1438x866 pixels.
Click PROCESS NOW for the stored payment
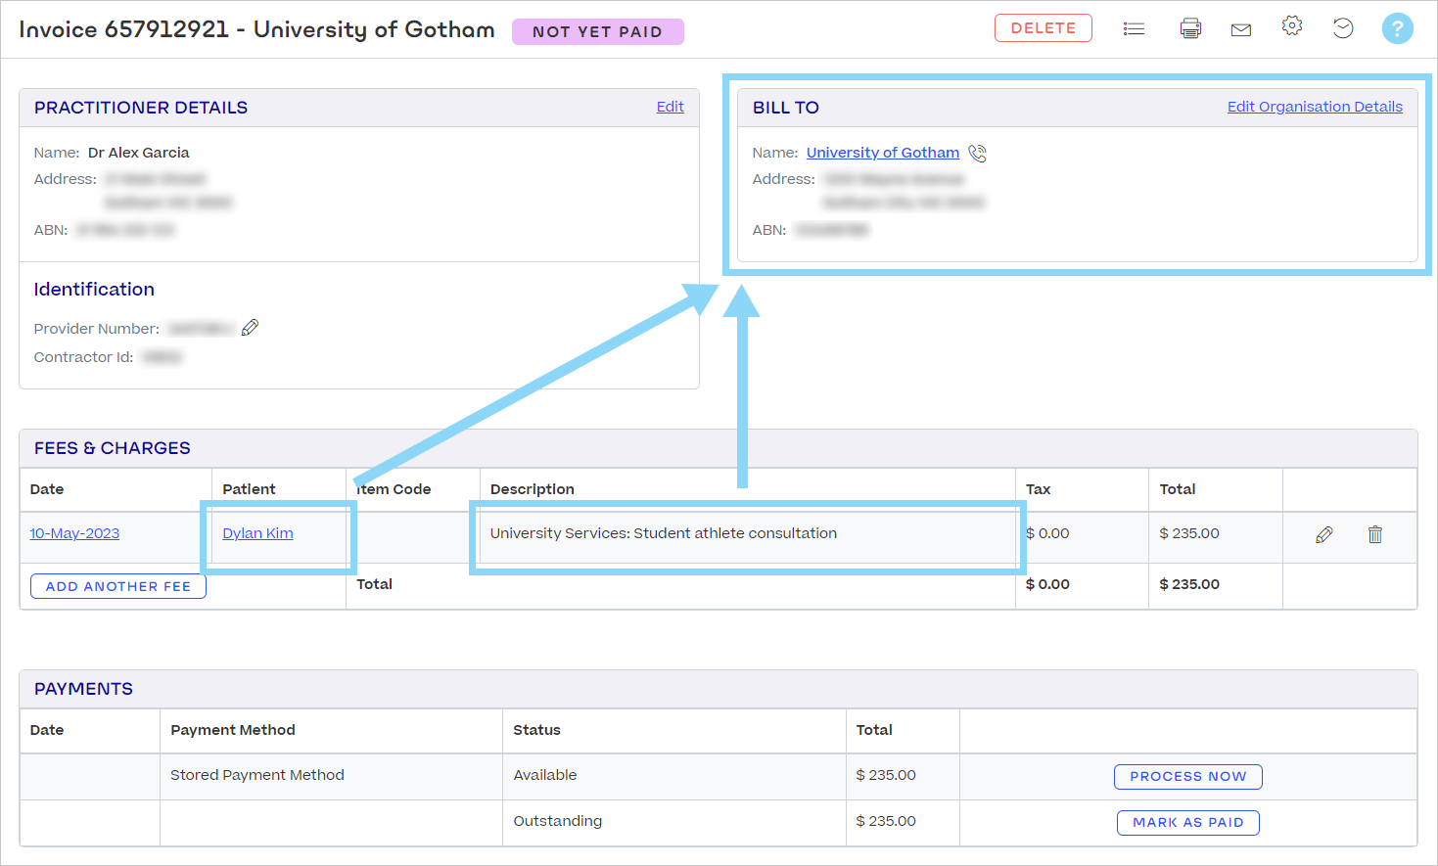pos(1187,776)
